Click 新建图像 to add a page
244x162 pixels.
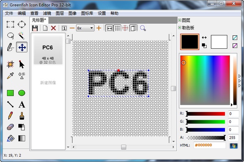click(48, 83)
